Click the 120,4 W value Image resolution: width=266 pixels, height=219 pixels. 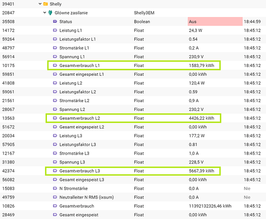(x=197, y=83)
